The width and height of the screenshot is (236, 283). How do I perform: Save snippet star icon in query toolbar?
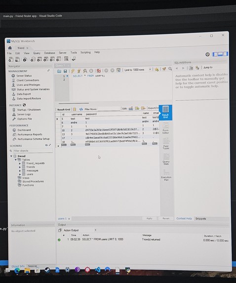tap(157, 69)
